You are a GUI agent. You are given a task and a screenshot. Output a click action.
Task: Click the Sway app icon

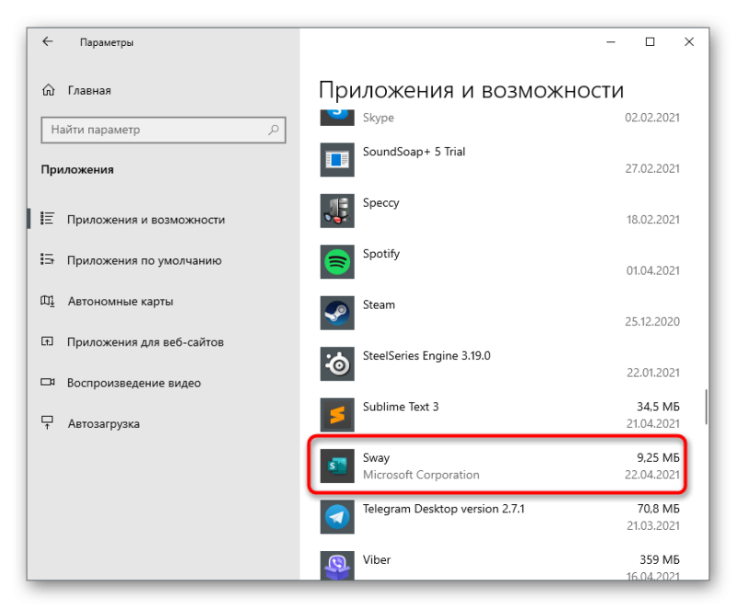(x=337, y=465)
